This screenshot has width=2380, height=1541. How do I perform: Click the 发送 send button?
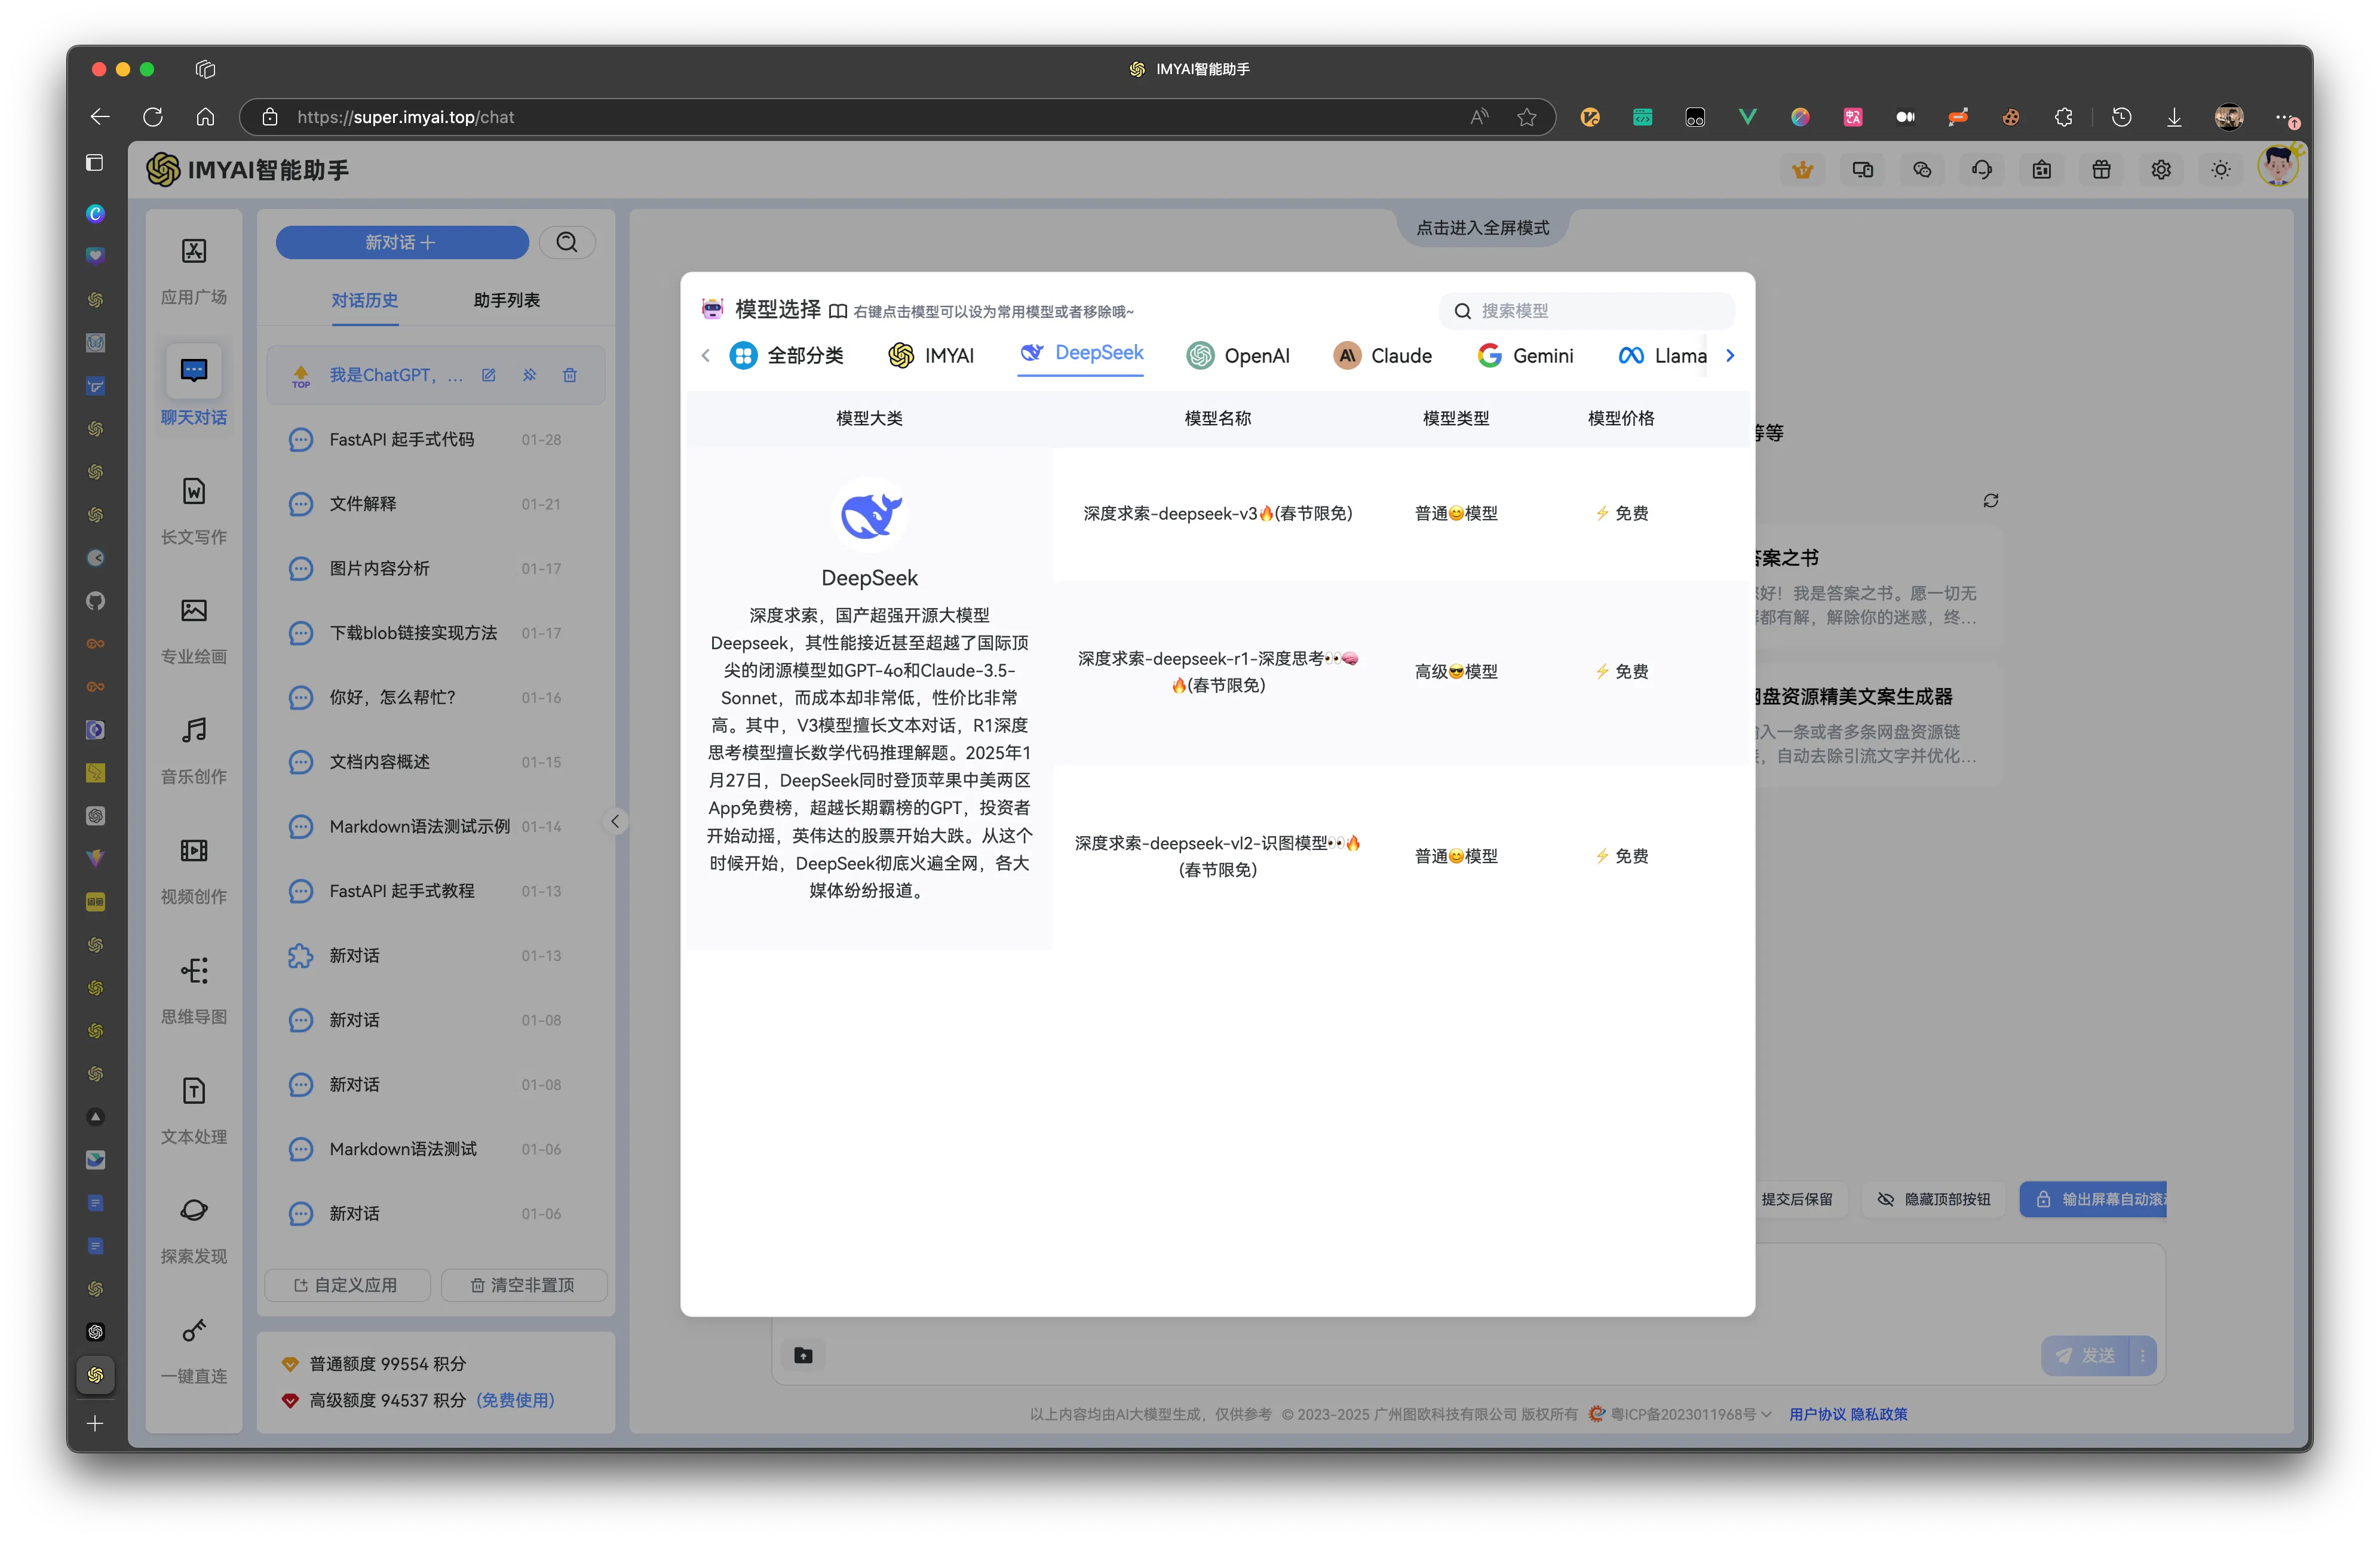(x=2086, y=1355)
